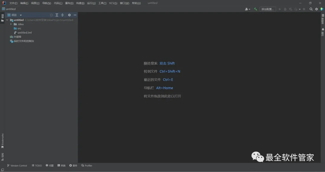Click the Ctrl+Shift+N shortcut text

(170, 71)
